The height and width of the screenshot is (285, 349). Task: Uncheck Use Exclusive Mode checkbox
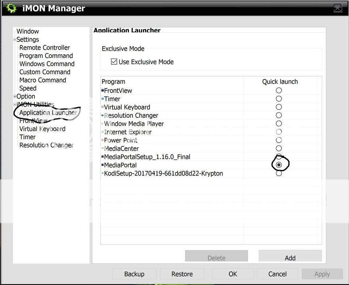point(114,62)
